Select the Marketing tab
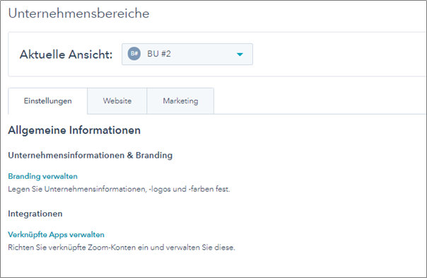This screenshot has width=427, height=278. click(x=180, y=101)
